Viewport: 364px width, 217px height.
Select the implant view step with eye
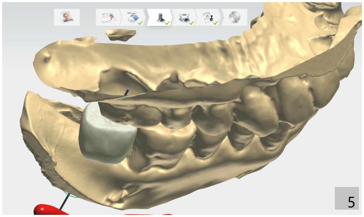(160, 18)
